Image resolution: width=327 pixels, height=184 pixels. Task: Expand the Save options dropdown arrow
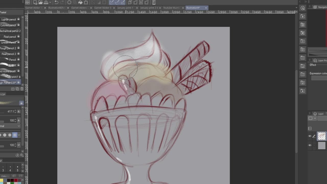pos(50,2)
